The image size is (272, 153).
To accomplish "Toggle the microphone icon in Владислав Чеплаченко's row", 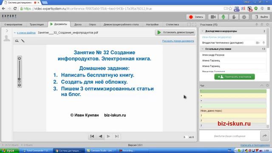I will [x=263, y=42].
